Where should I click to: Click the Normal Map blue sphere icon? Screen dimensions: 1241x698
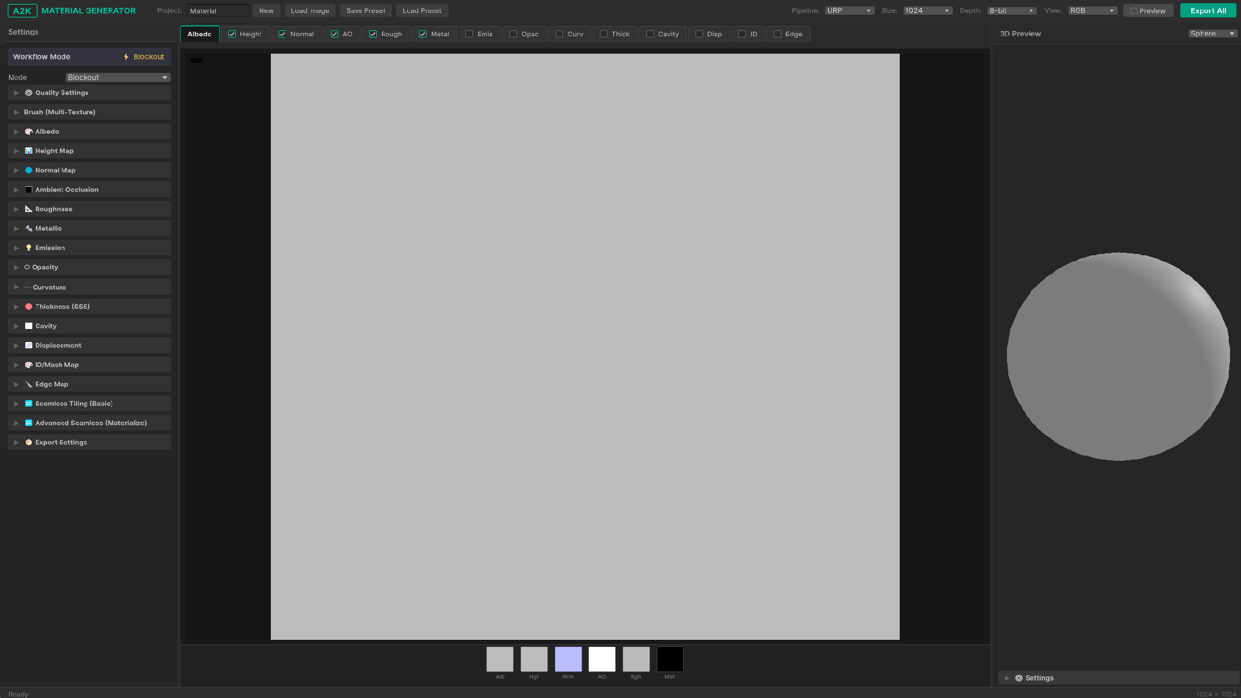(28, 171)
